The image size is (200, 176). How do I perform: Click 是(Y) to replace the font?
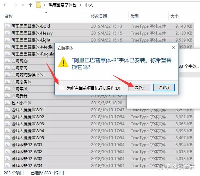pos(139,88)
